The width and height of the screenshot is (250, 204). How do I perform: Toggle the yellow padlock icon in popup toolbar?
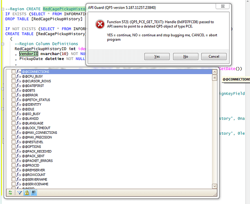(27, 193)
